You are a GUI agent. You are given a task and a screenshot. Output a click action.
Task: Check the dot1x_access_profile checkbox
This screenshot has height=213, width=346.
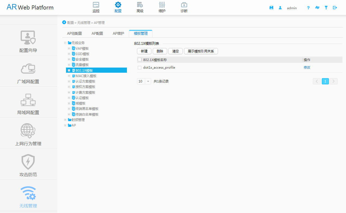point(139,68)
